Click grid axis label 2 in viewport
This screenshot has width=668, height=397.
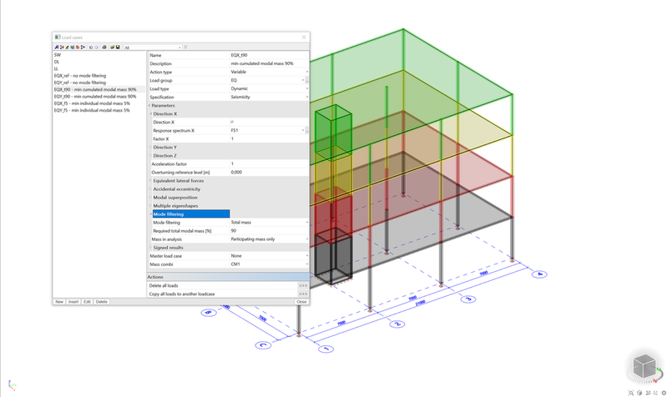(x=397, y=324)
